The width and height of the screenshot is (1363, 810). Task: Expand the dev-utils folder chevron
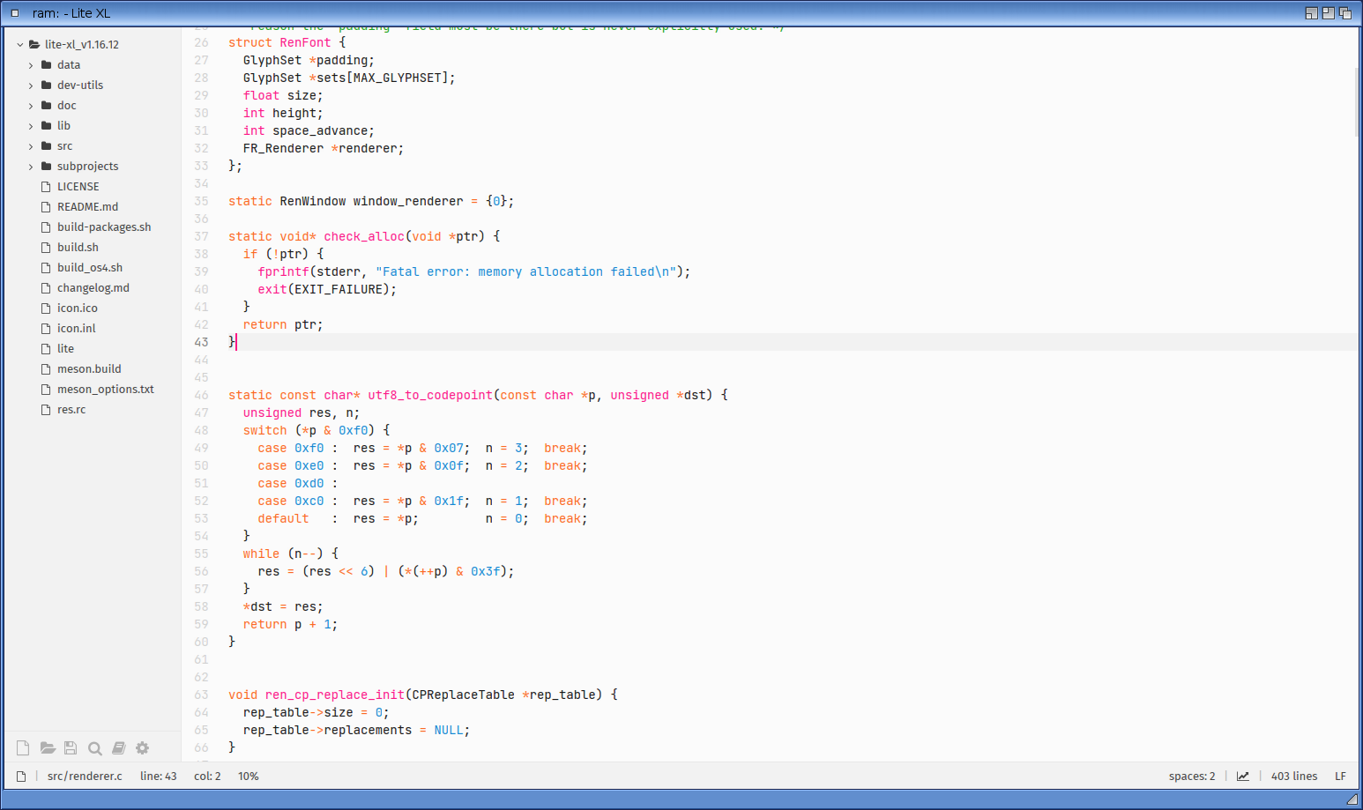click(x=31, y=85)
